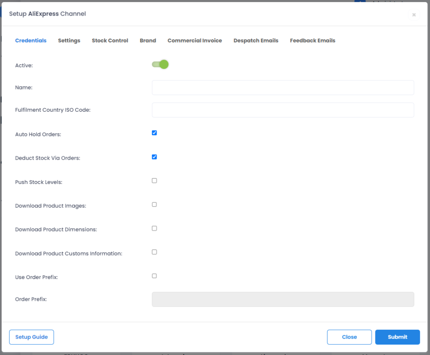Enable the Use Order Prefix checkbox
This screenshot has width=430, height=355.
pos(155,276)
